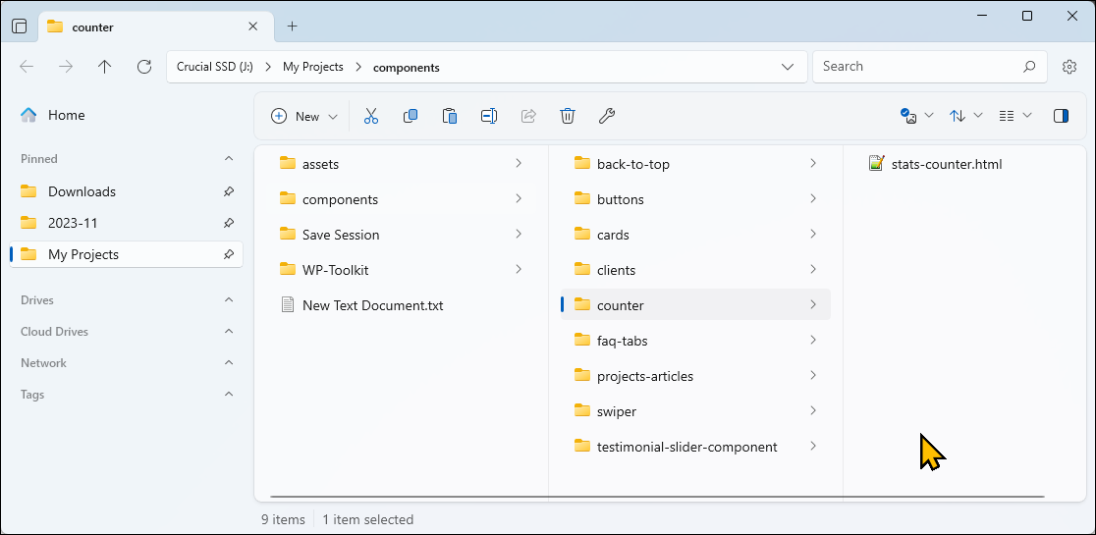Click the Paste clipboard icon
The height and width of the screenshot is (535, 1096).
pyautogui.click(x=450, y=116)
